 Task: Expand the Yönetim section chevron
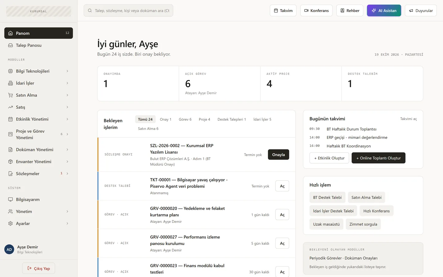pos(67,211)
